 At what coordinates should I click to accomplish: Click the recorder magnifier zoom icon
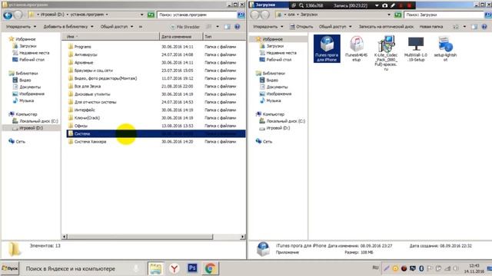[x=301, y=5]
